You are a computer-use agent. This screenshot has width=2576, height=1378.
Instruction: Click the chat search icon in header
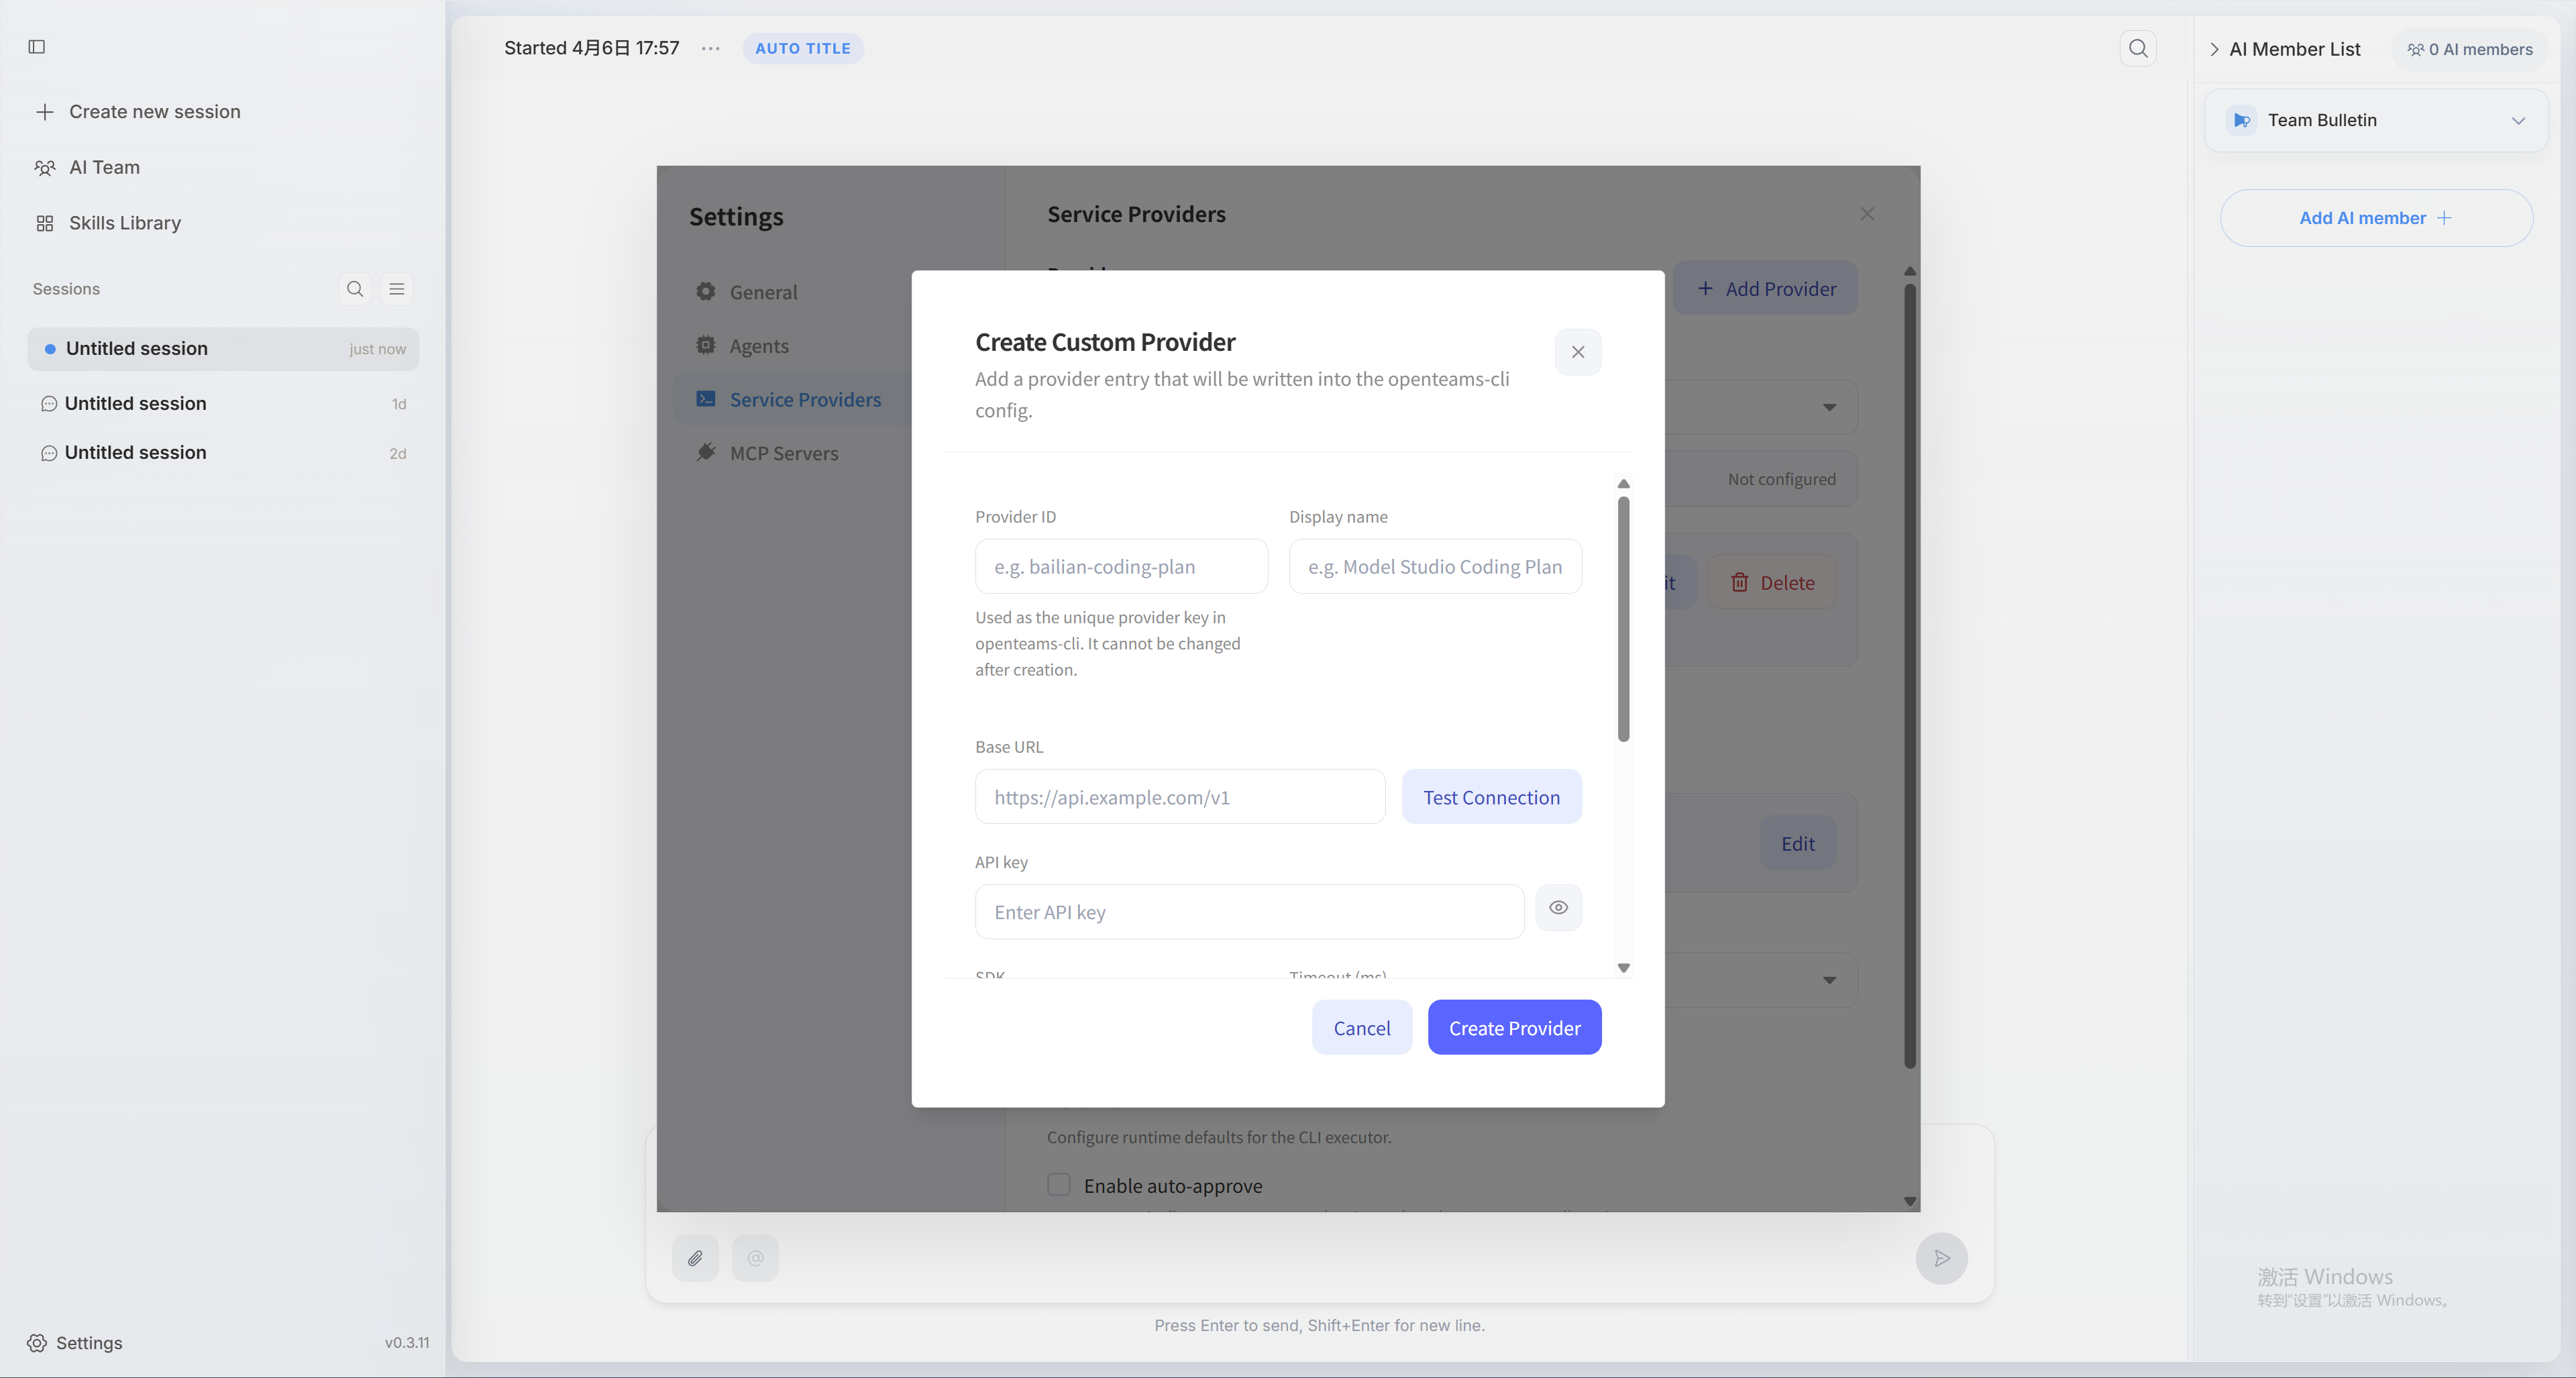pos(2138,48)
